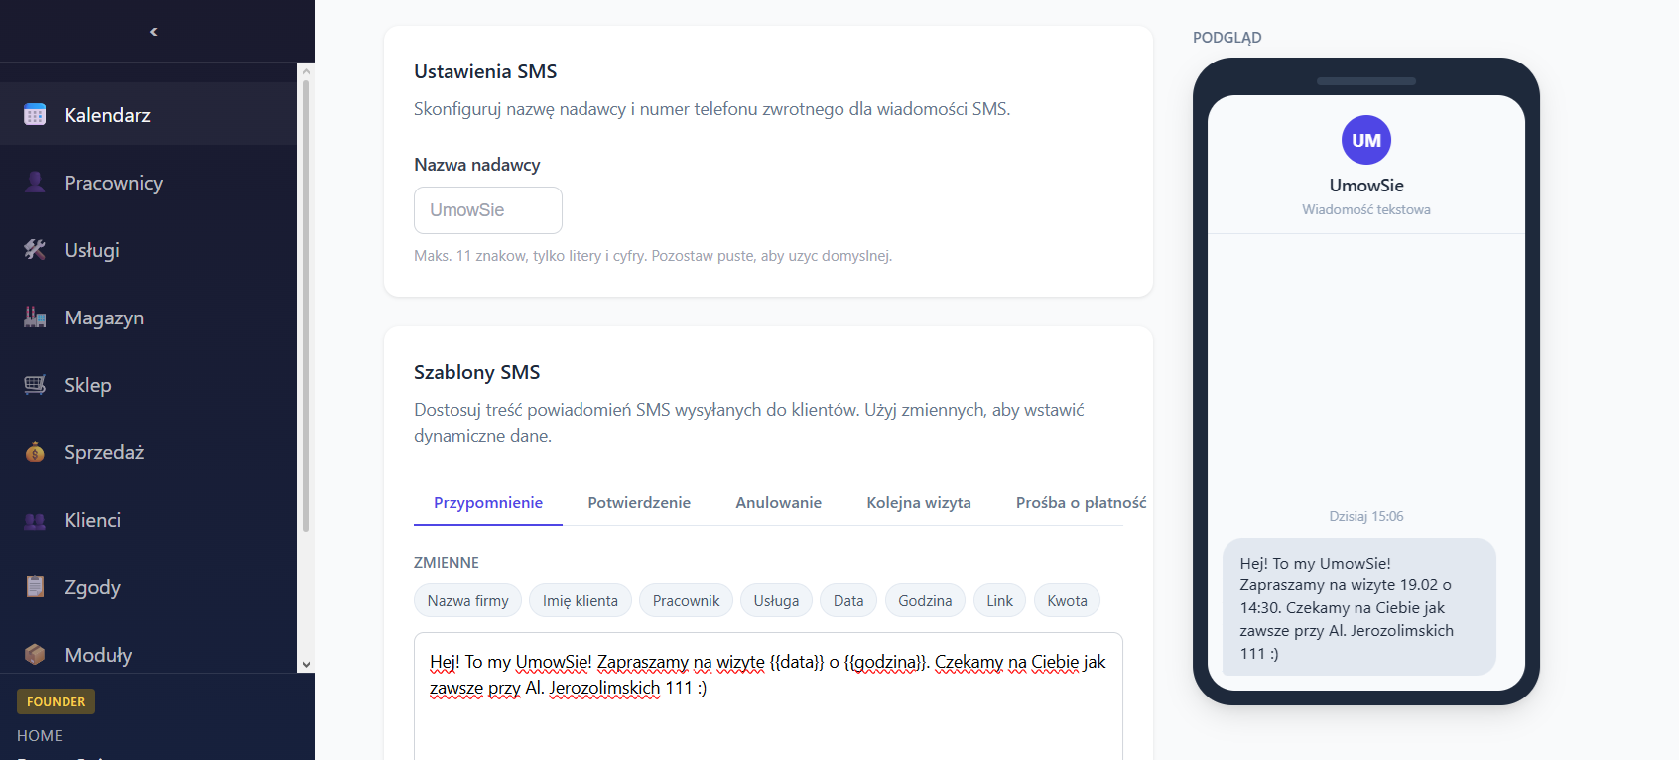The width and height of the screenshot is (1679, 760).
Task: Insert the Nazwa firmy variable
Action: point(467,600)
